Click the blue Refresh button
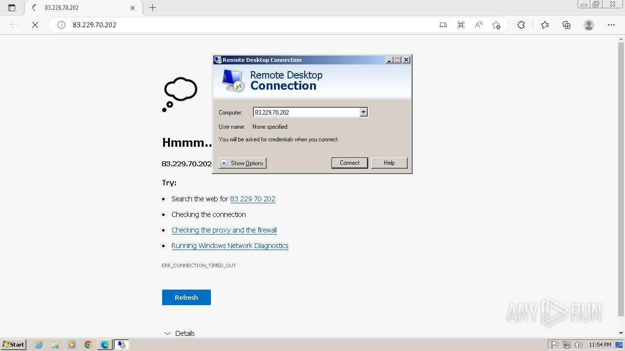625x351 pixels. (x=187, y=297)
